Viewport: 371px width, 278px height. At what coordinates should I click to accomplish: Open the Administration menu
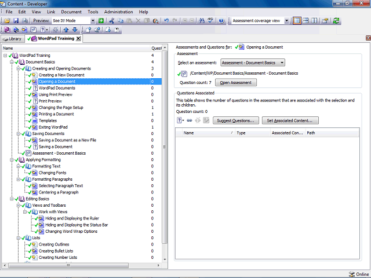click(x=118, y=12)
